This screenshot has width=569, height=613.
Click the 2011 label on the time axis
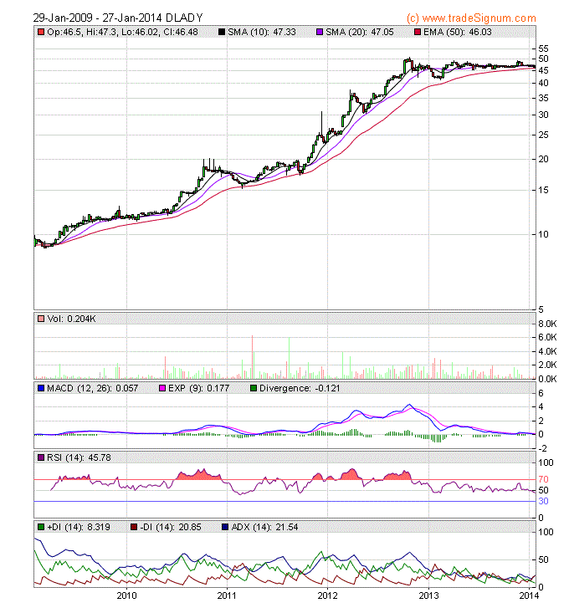tap(227, 595)
